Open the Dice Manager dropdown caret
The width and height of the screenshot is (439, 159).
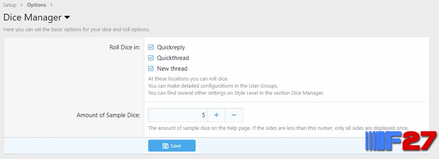coord(67,18)
